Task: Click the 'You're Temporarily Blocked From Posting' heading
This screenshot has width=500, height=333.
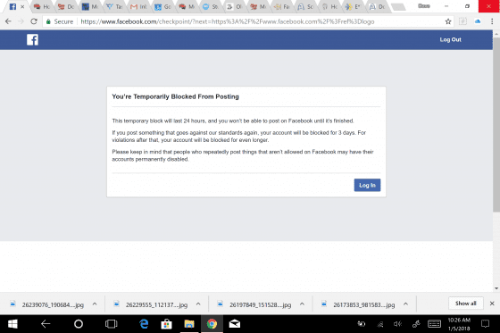Action: click(175, 96)
